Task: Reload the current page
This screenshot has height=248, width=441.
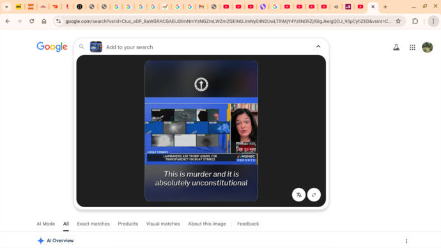Action: point(32,21)
